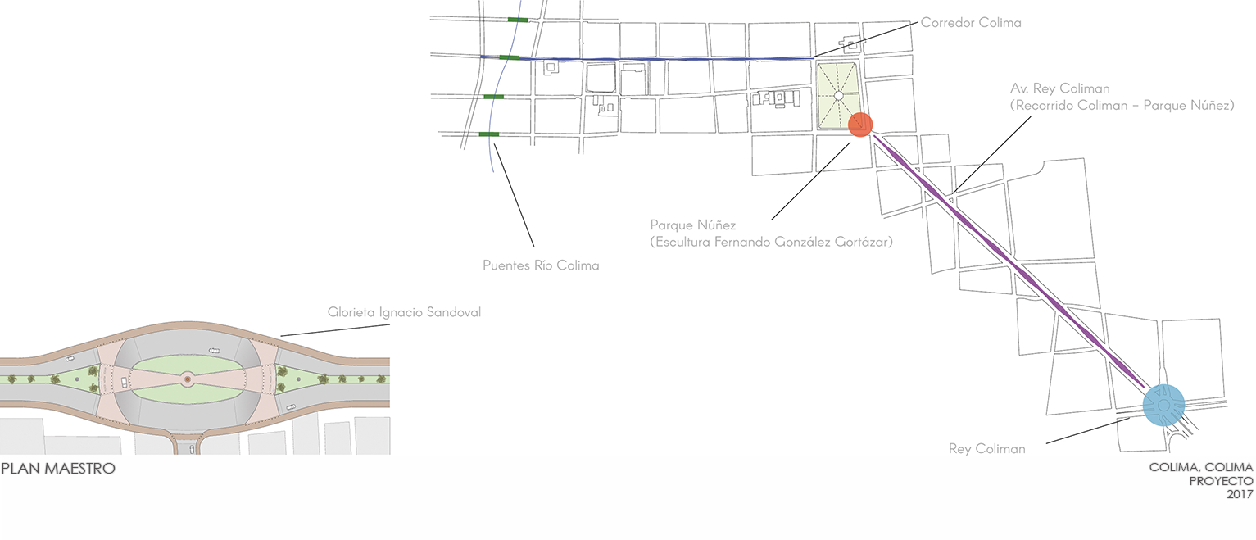Click the 'PLAN MAESTRO' title
1256x540 pixels.
point(58,470)
